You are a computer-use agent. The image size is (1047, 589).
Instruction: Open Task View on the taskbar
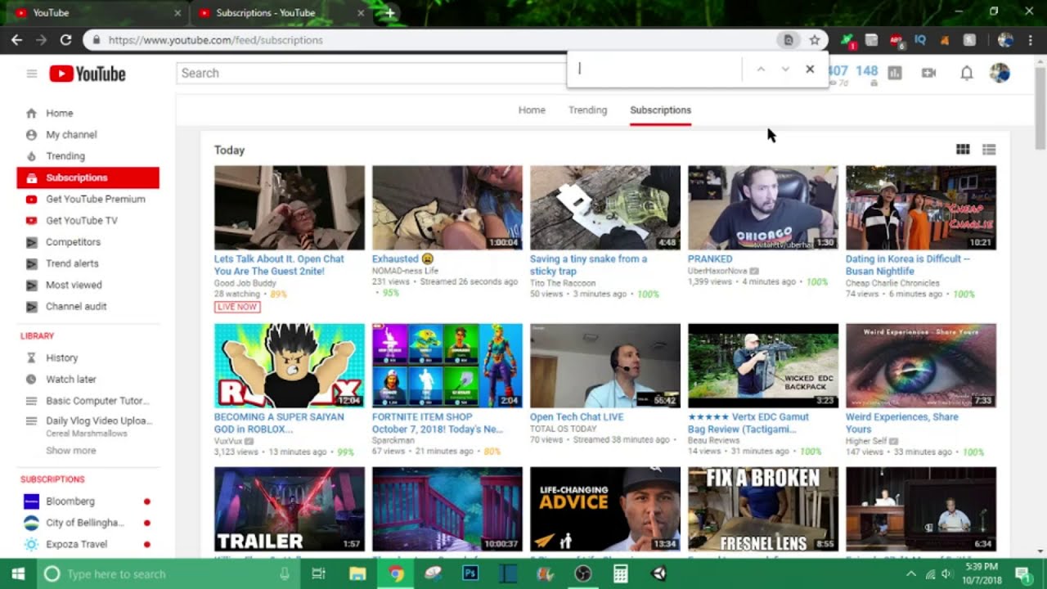tap(319, 573)
